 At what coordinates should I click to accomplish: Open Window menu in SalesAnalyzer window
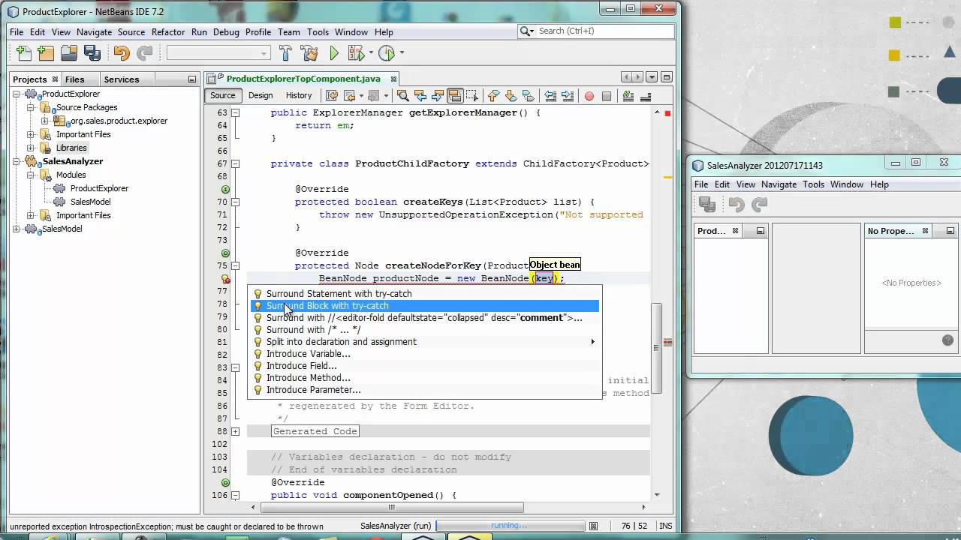pyautogui.click(x=847, y=184)
